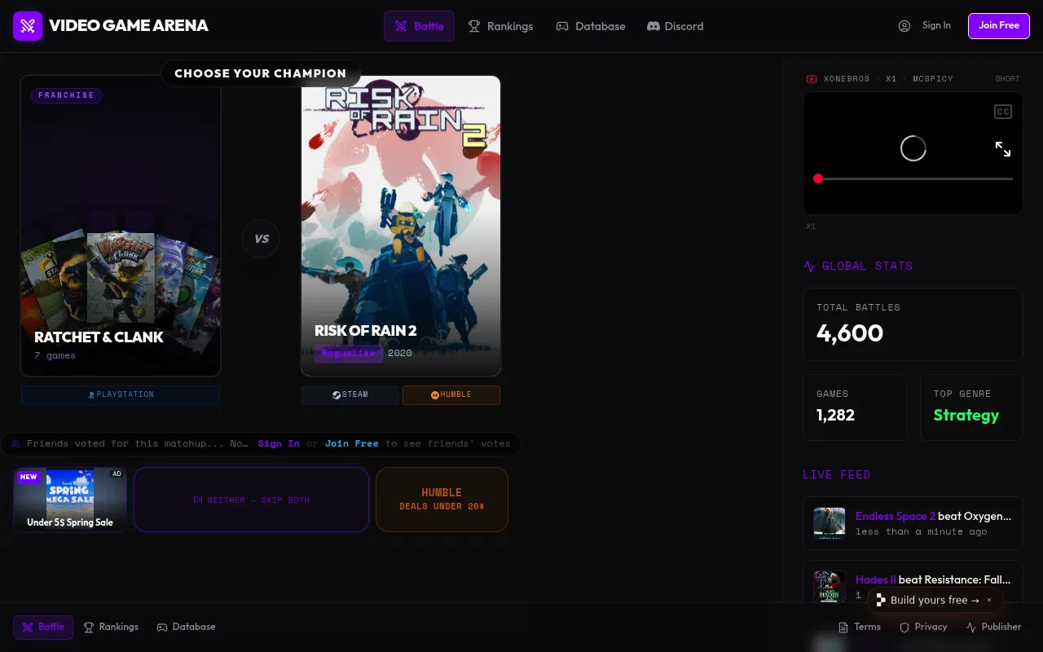Click the gamepad icon in top Database tab
This screenshot has height=652, width=1043.
tap(562, 26)
